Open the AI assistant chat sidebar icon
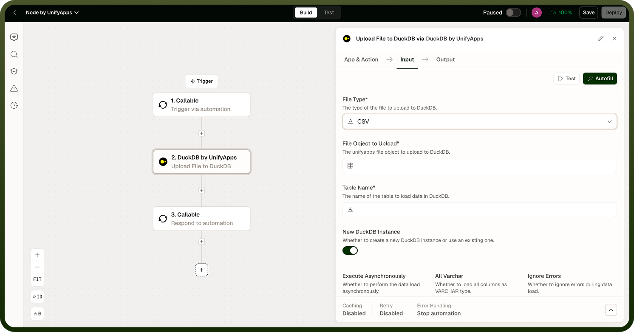The image size is (634, 332). coord(14,37)
